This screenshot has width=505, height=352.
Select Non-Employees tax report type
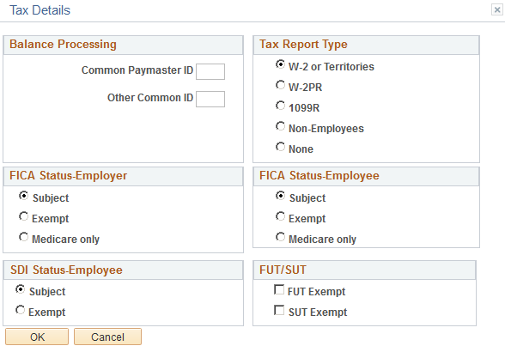[281, 126]
